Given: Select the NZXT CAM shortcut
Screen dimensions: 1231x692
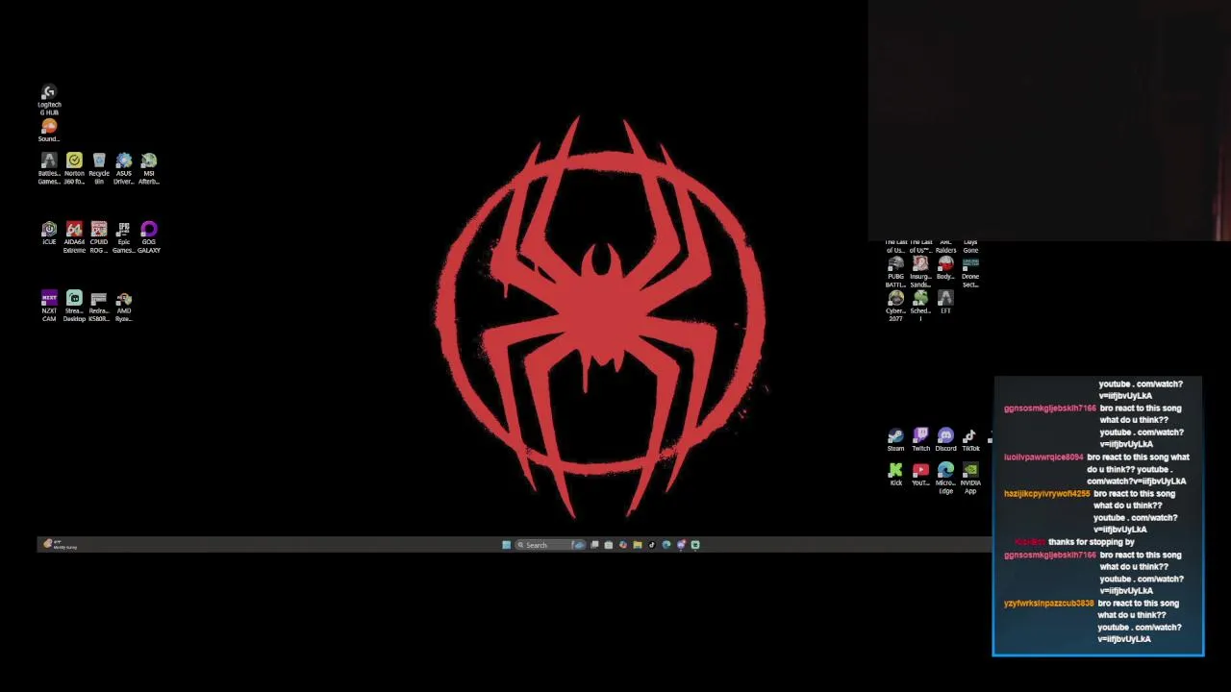Looking at the screenshot, I should tap(49, 307).
